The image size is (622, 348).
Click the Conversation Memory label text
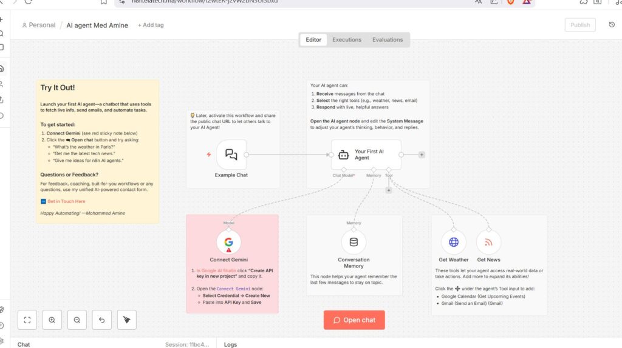[x=354, y=263]
